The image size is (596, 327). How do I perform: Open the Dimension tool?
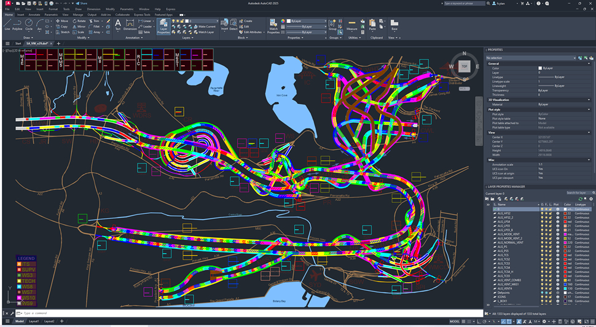(130, 25)
